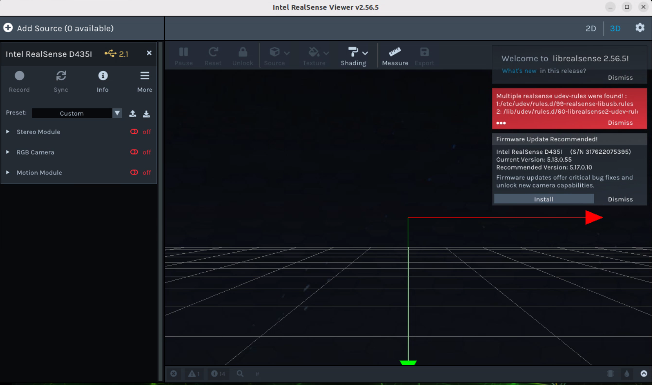Expand the Stereo Module tree arrow
This screenshot has width=652, height=385.
pyautogui.click(x=8, y=132)
